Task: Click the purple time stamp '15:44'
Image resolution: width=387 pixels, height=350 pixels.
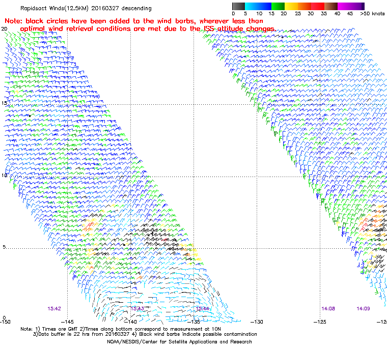Action: click(202, 309)
